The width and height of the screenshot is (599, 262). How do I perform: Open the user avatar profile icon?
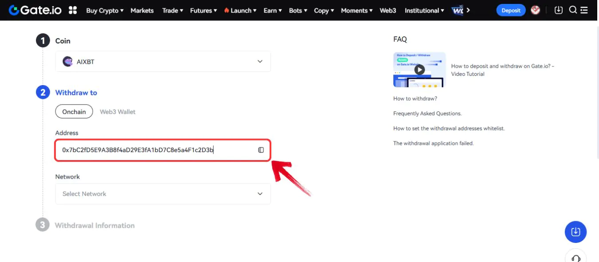coord(536,10)
